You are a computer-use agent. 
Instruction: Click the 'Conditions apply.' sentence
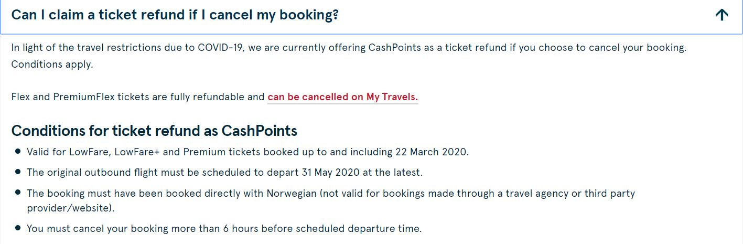(52, 65)
